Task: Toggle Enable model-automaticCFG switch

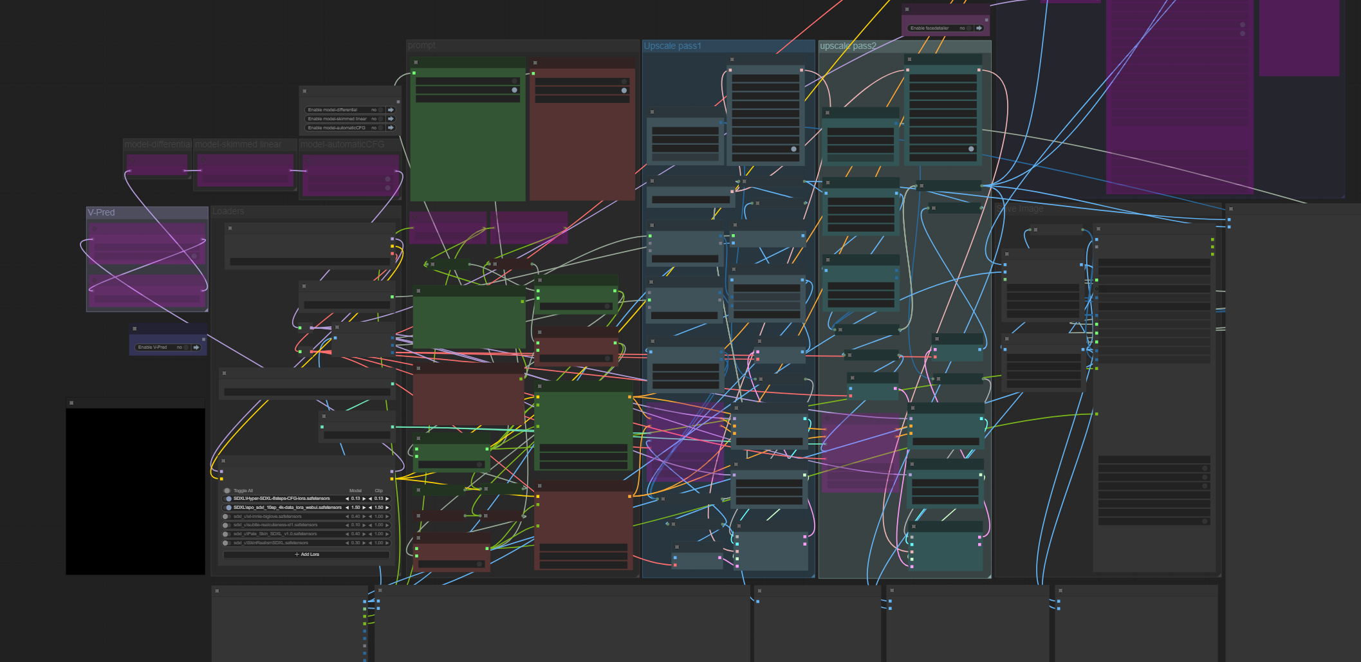Action: [x=380, y=128]
